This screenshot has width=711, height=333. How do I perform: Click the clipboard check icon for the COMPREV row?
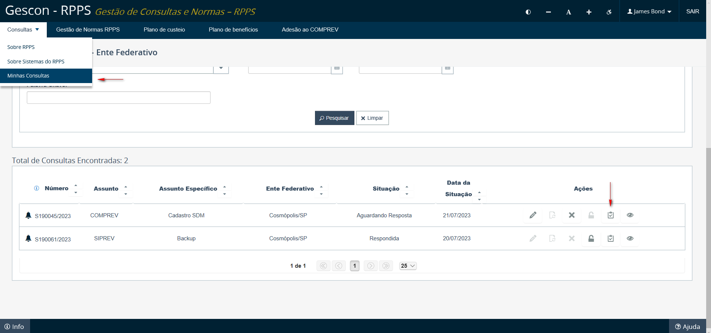point(610,215)
